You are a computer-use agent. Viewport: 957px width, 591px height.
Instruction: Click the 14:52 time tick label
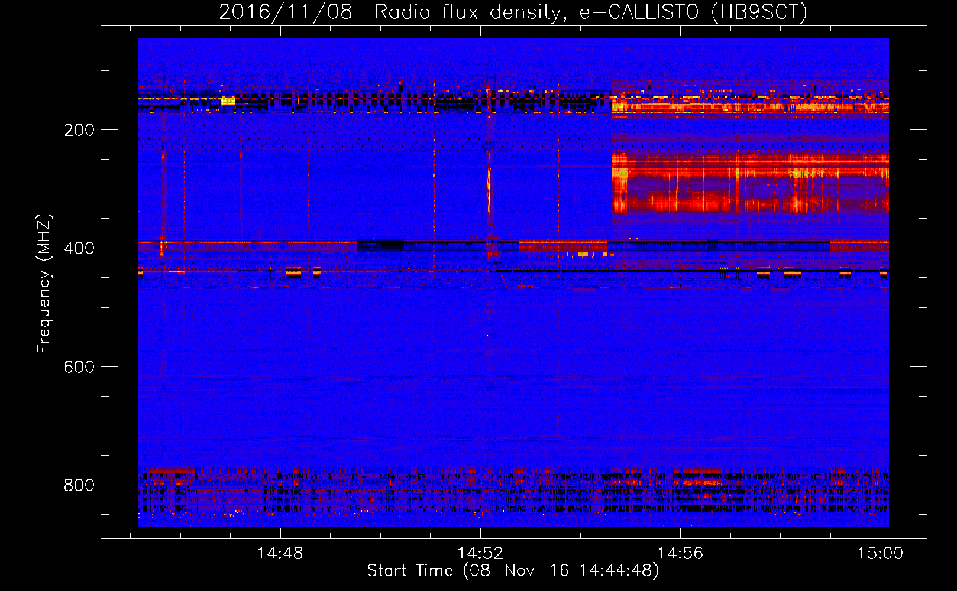pyautogui.click(x=480, y=553)
